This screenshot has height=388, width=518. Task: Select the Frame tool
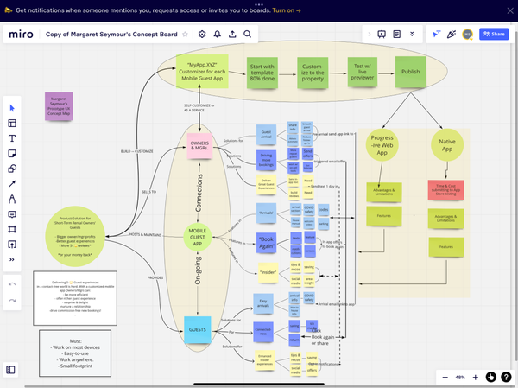[12, 229]
